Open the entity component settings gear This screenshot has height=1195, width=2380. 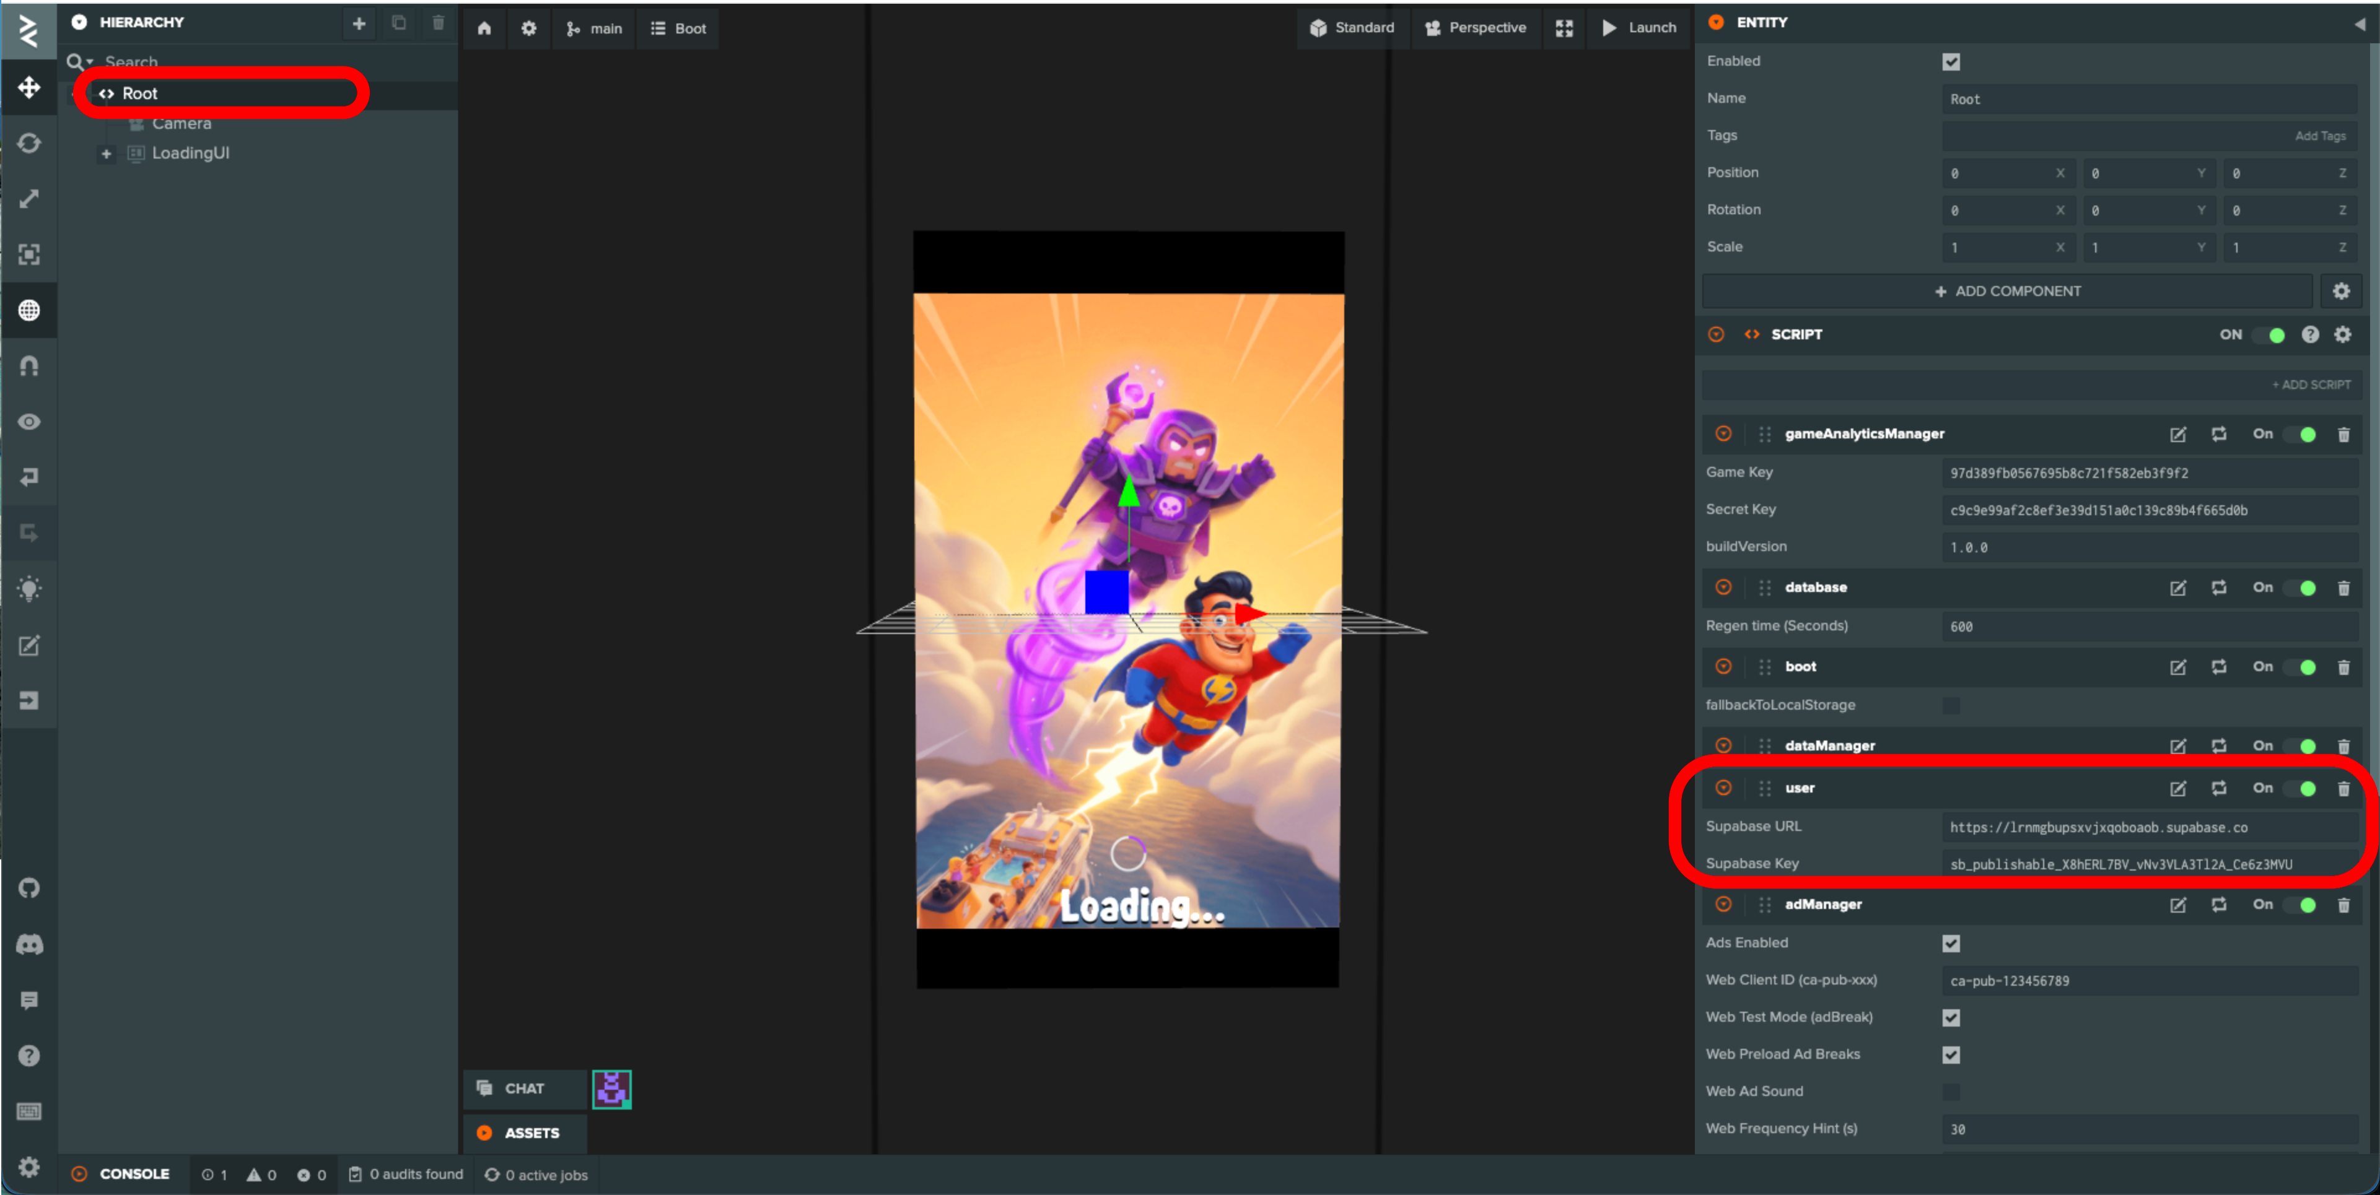[x=2340, y=292]
